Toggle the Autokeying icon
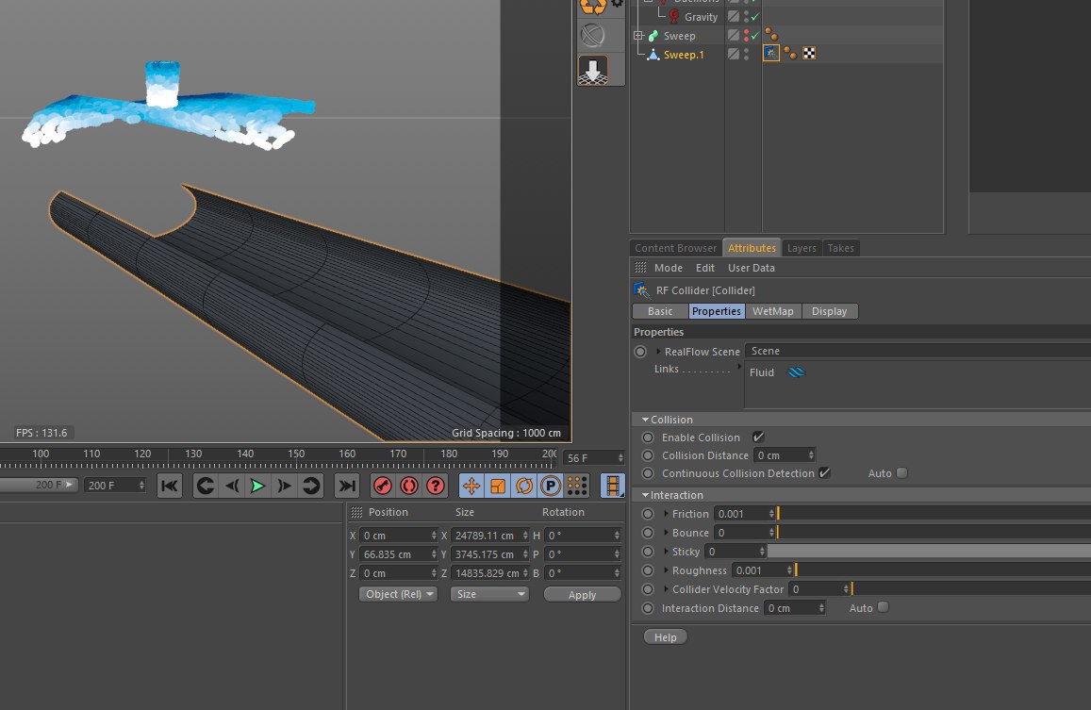The width and height of the screenshot is (1091, 710). (409, 486)
